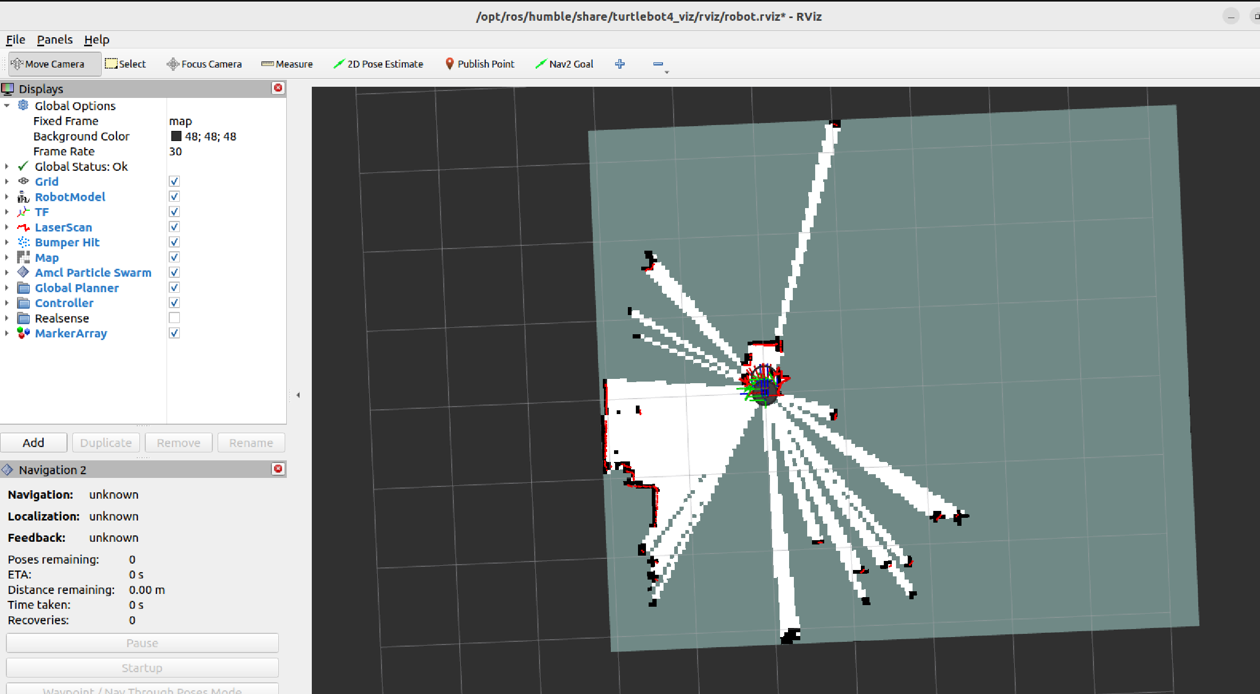
Task: Click the Controller folder icon
Action: [23, 303]
